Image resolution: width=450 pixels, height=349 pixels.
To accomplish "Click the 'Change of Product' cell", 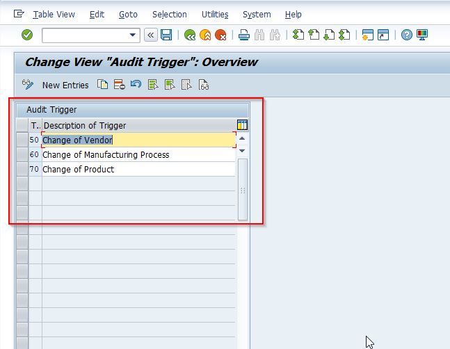I will 138,170.
